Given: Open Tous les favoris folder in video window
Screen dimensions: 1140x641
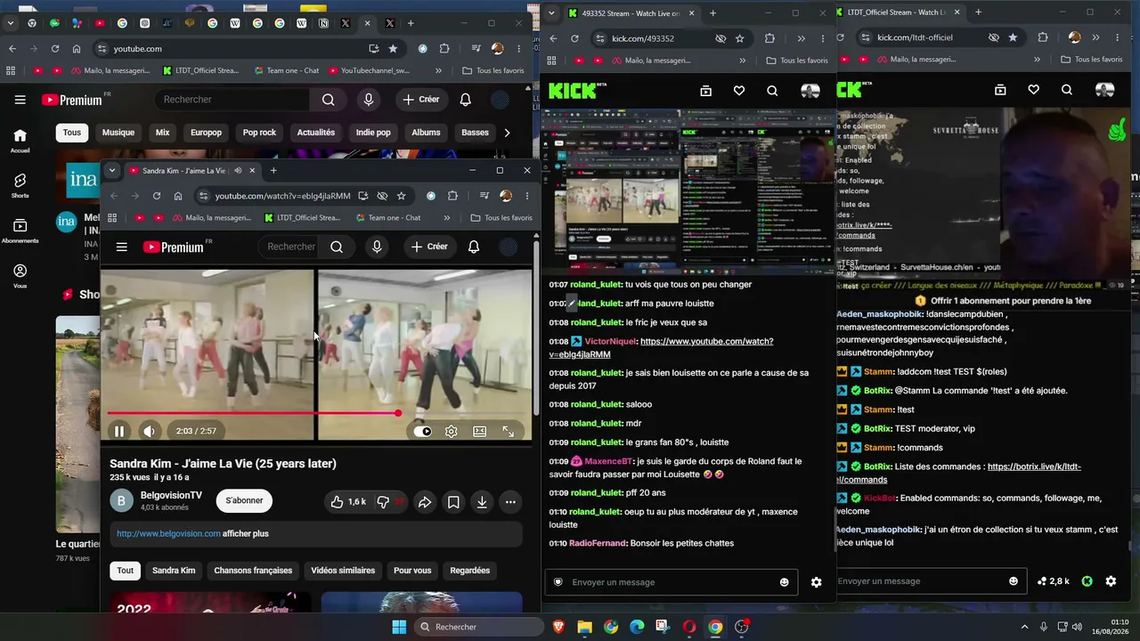Looking at the screenshot, I should point(501,218).
